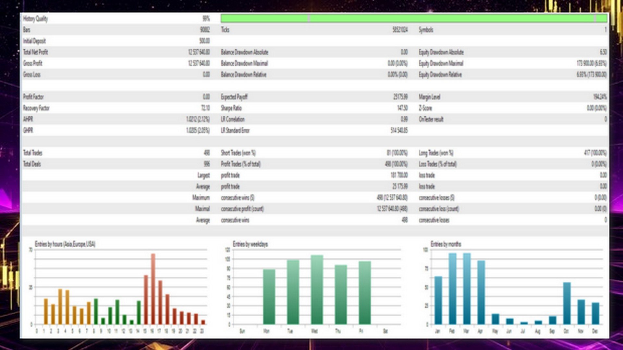Click the green History Quality progress bar
623x350 pixels.
point(414,18)
